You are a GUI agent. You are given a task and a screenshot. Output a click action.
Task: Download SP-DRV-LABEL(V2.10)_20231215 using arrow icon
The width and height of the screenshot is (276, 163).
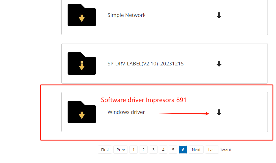219,64
